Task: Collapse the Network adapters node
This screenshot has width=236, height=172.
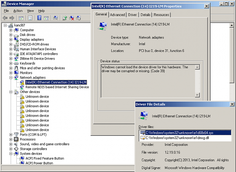Action: coord(11,78)
